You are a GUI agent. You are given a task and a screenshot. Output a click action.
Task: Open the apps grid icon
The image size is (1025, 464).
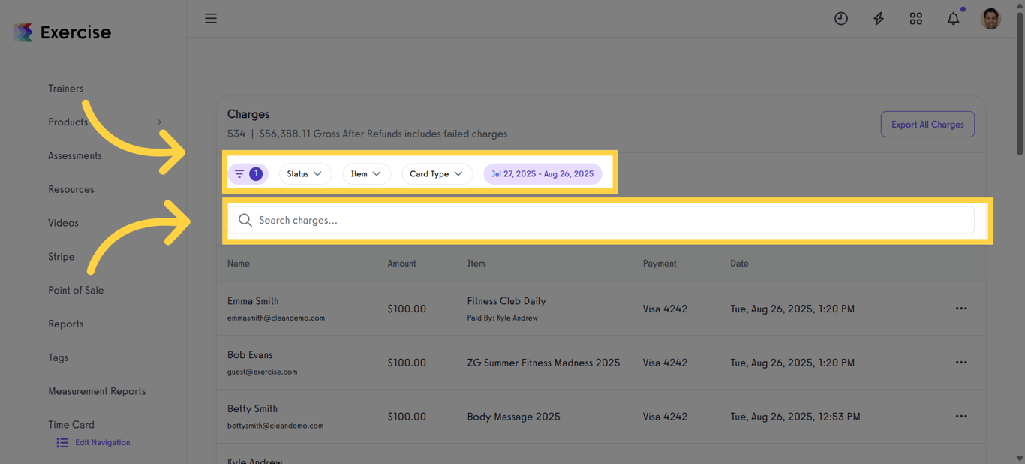coord(916,19)
